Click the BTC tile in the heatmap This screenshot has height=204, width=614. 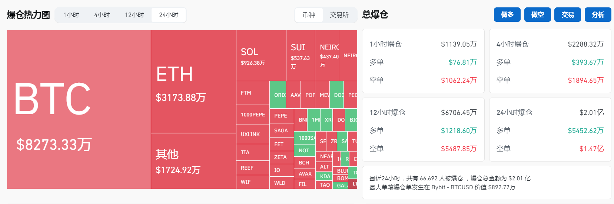pos(79,109)
